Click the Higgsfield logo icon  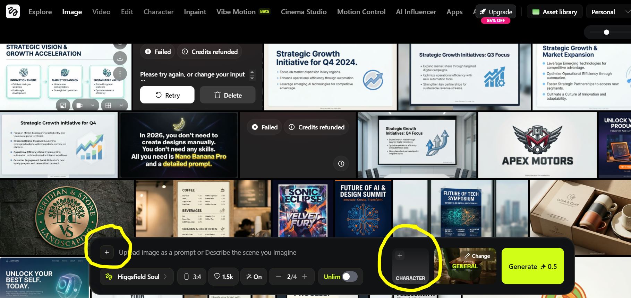tap(13, 12)
